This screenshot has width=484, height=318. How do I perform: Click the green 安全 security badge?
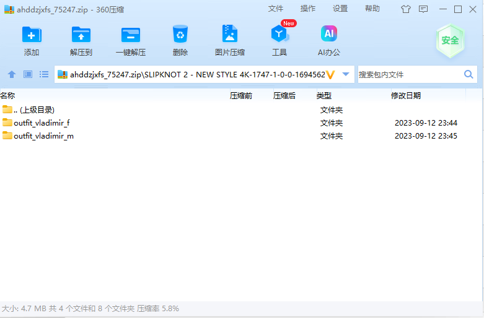pyautogui.click(x=450, y=41)
